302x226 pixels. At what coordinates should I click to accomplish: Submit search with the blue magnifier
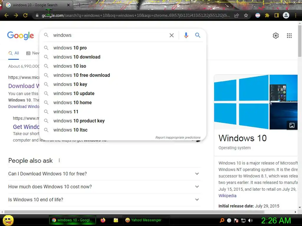pos(198,35)
